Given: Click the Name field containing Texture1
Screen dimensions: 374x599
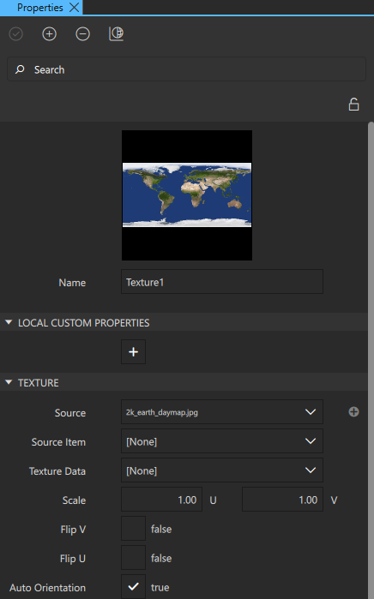Looking at the screenshot, I should [x=222, y=282].
